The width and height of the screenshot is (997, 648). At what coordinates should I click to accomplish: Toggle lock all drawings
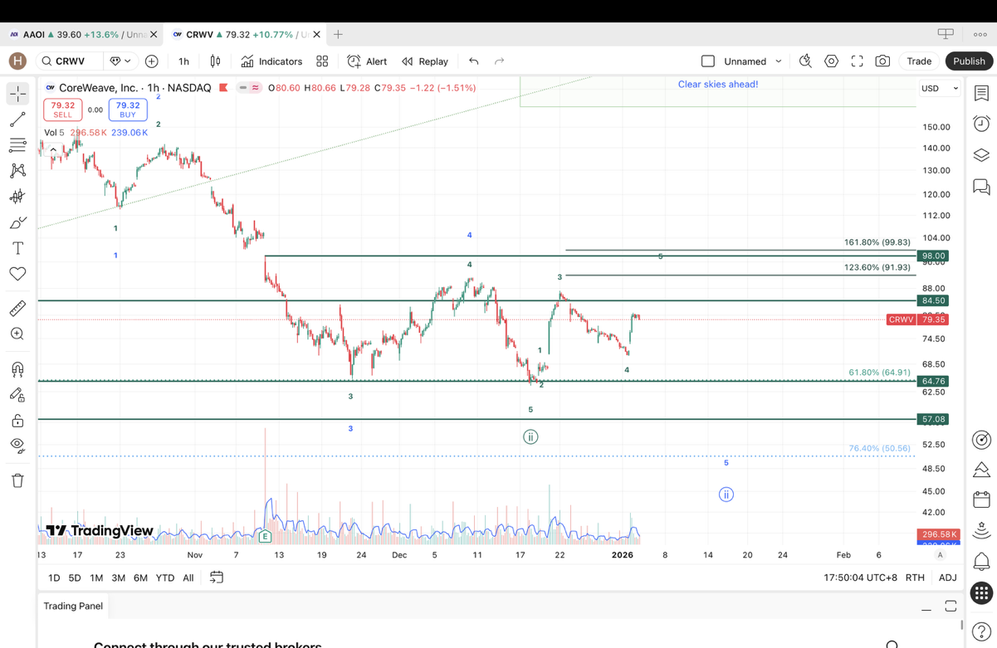(x=17, y=421)
